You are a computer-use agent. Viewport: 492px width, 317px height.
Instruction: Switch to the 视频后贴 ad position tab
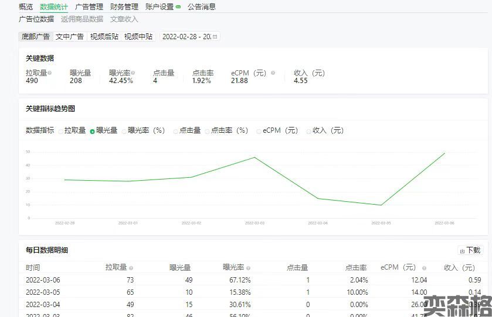point(104,37)
